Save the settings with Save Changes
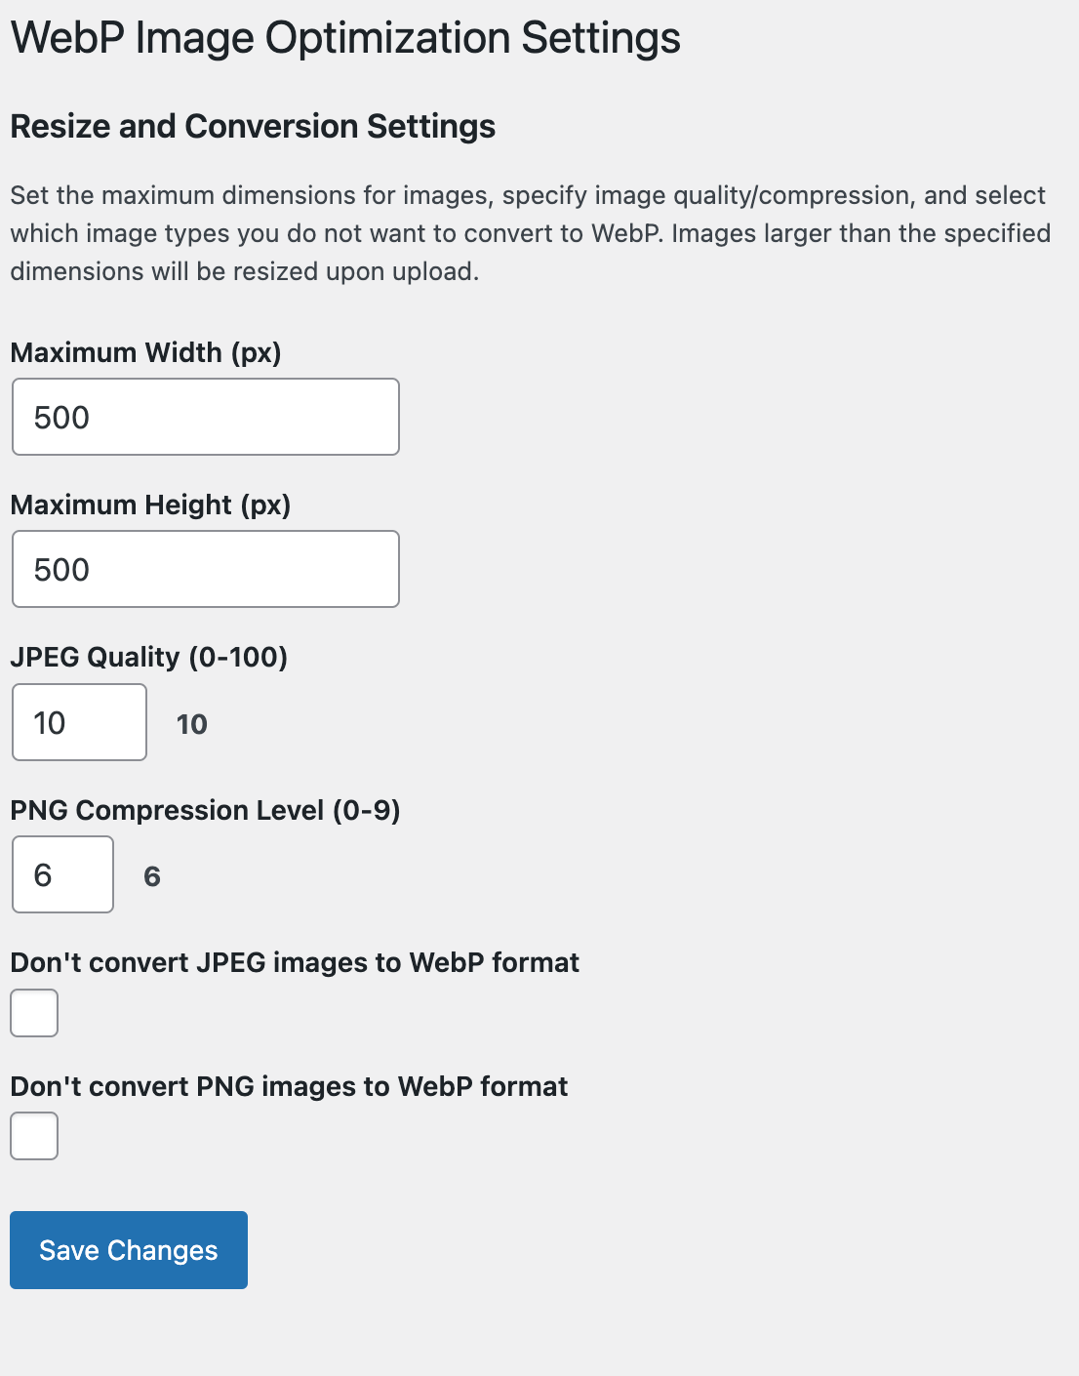1079x1376 pixels. (129, 1250)
